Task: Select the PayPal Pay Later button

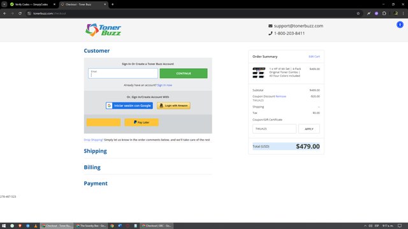Action: pyautogui.click(x=142, y=122)
